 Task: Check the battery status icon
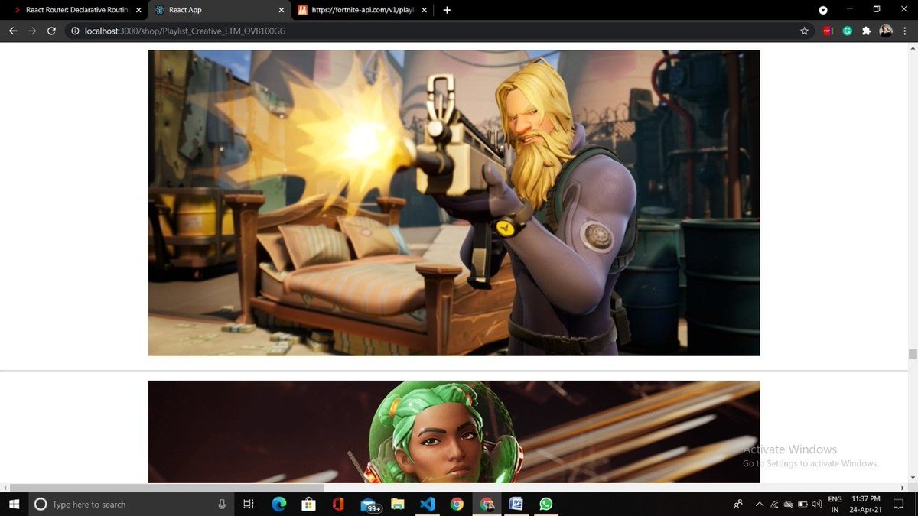(802, 504)
